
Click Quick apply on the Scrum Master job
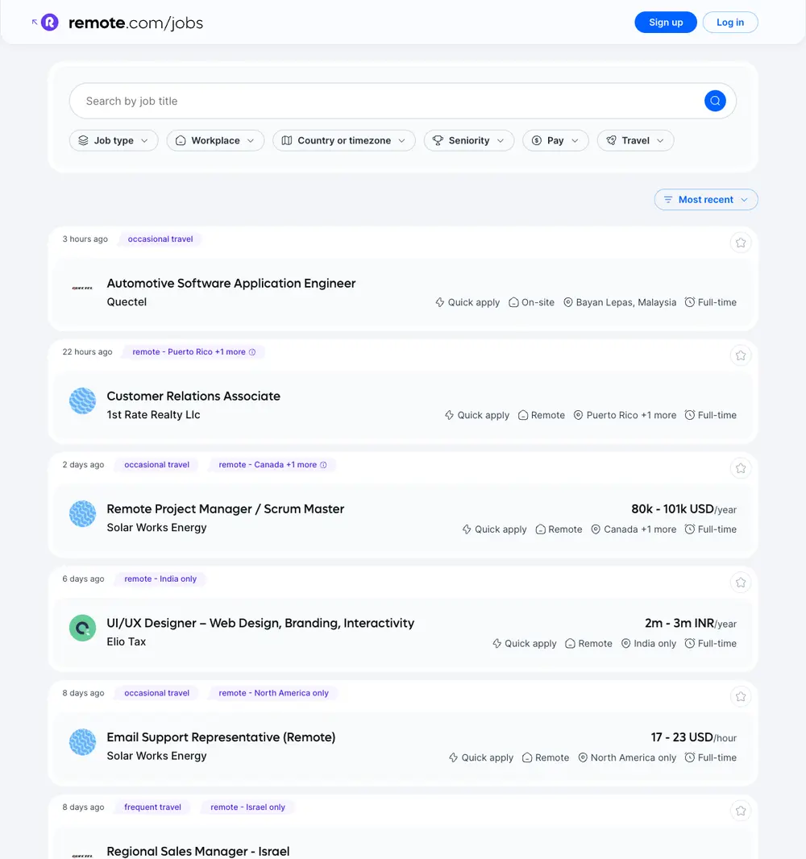click(494, 529)
